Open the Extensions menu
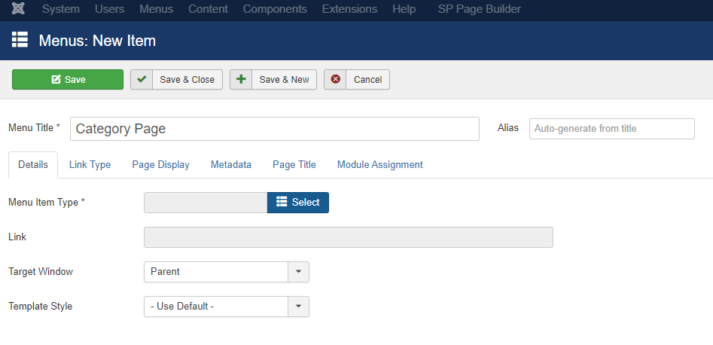The width and height of the screenshot is (713, 345). click(x=349, y=9)
